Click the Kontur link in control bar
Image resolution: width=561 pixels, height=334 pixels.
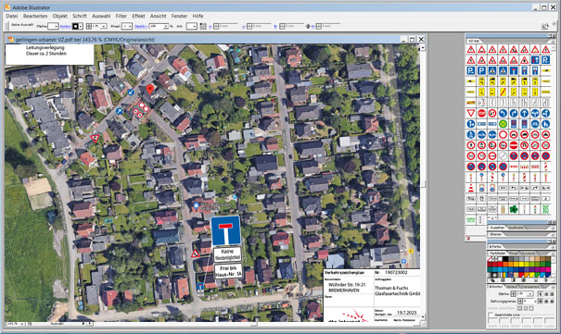click(x=66, y=27)
